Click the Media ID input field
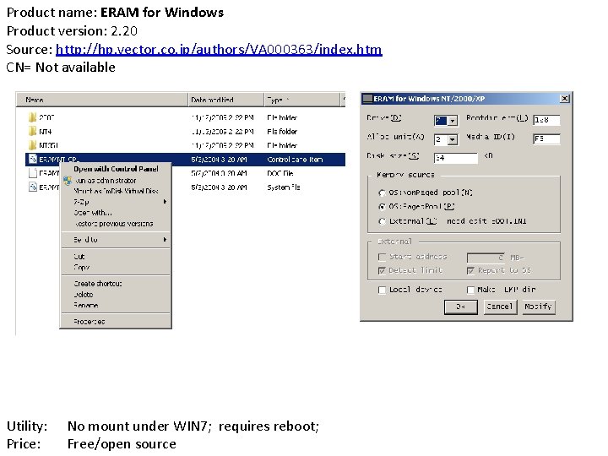Image resolution: width=608 pixels, height=456 pixels. coord(546,138)
